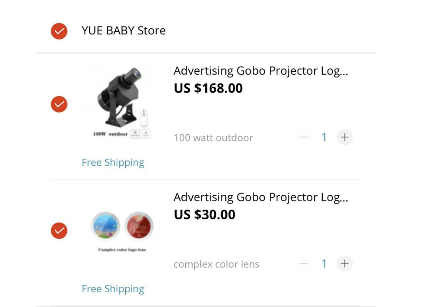Open the 100 watt outdoor variant selector

click(x=213, y=137)
